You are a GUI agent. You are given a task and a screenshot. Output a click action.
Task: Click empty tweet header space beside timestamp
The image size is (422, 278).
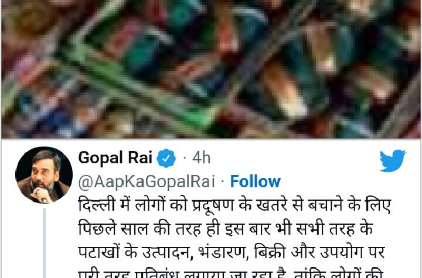(295, 158)
